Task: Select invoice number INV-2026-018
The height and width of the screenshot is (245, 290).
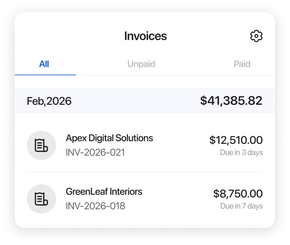Action: 95,206
